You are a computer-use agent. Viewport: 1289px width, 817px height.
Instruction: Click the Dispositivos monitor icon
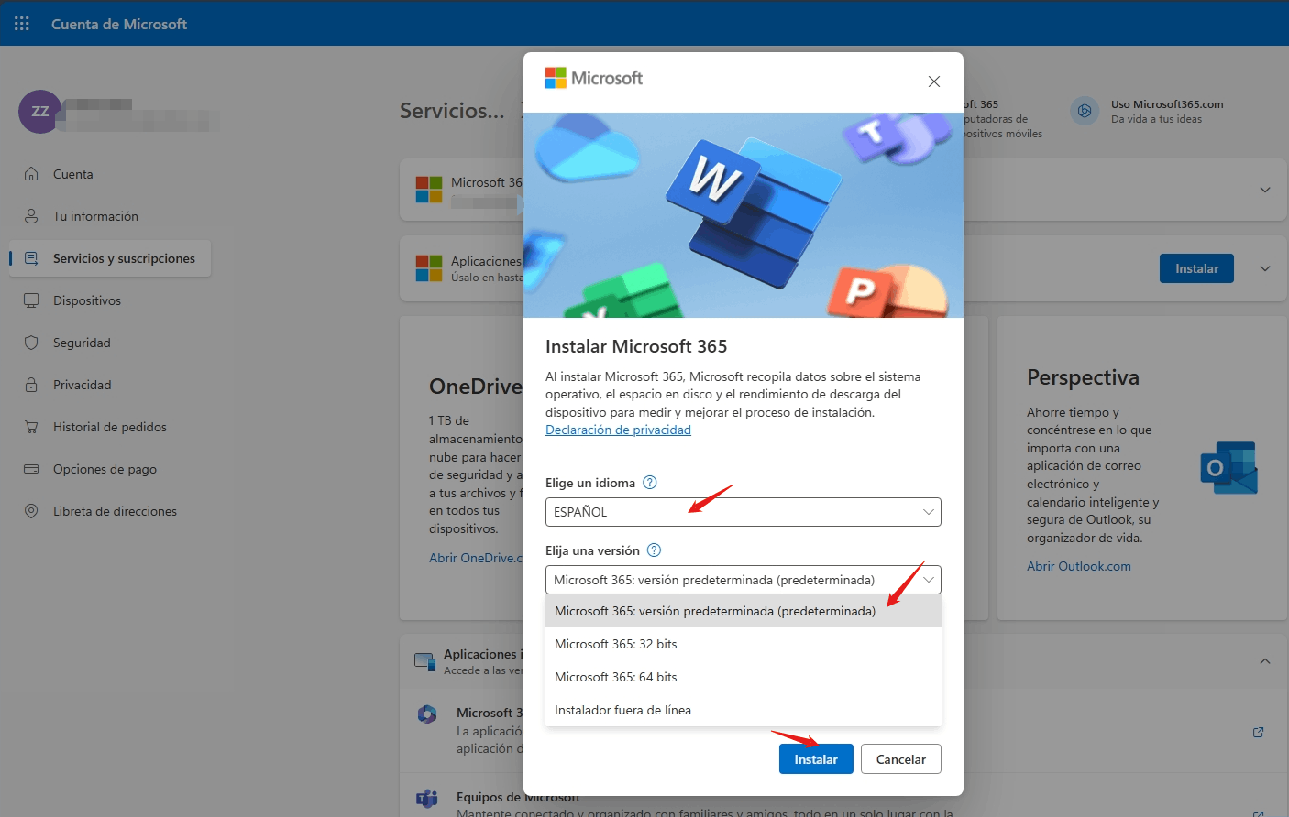(31, 300)
